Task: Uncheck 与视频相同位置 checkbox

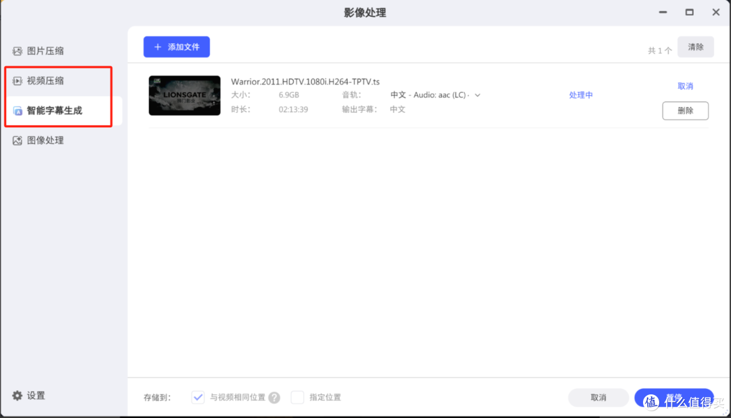Action: [198, 398]
